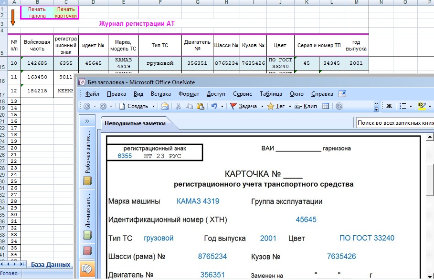Toggle bulleted list formatting
This screenshot has height=280, width=434.
tap(402, 106)
